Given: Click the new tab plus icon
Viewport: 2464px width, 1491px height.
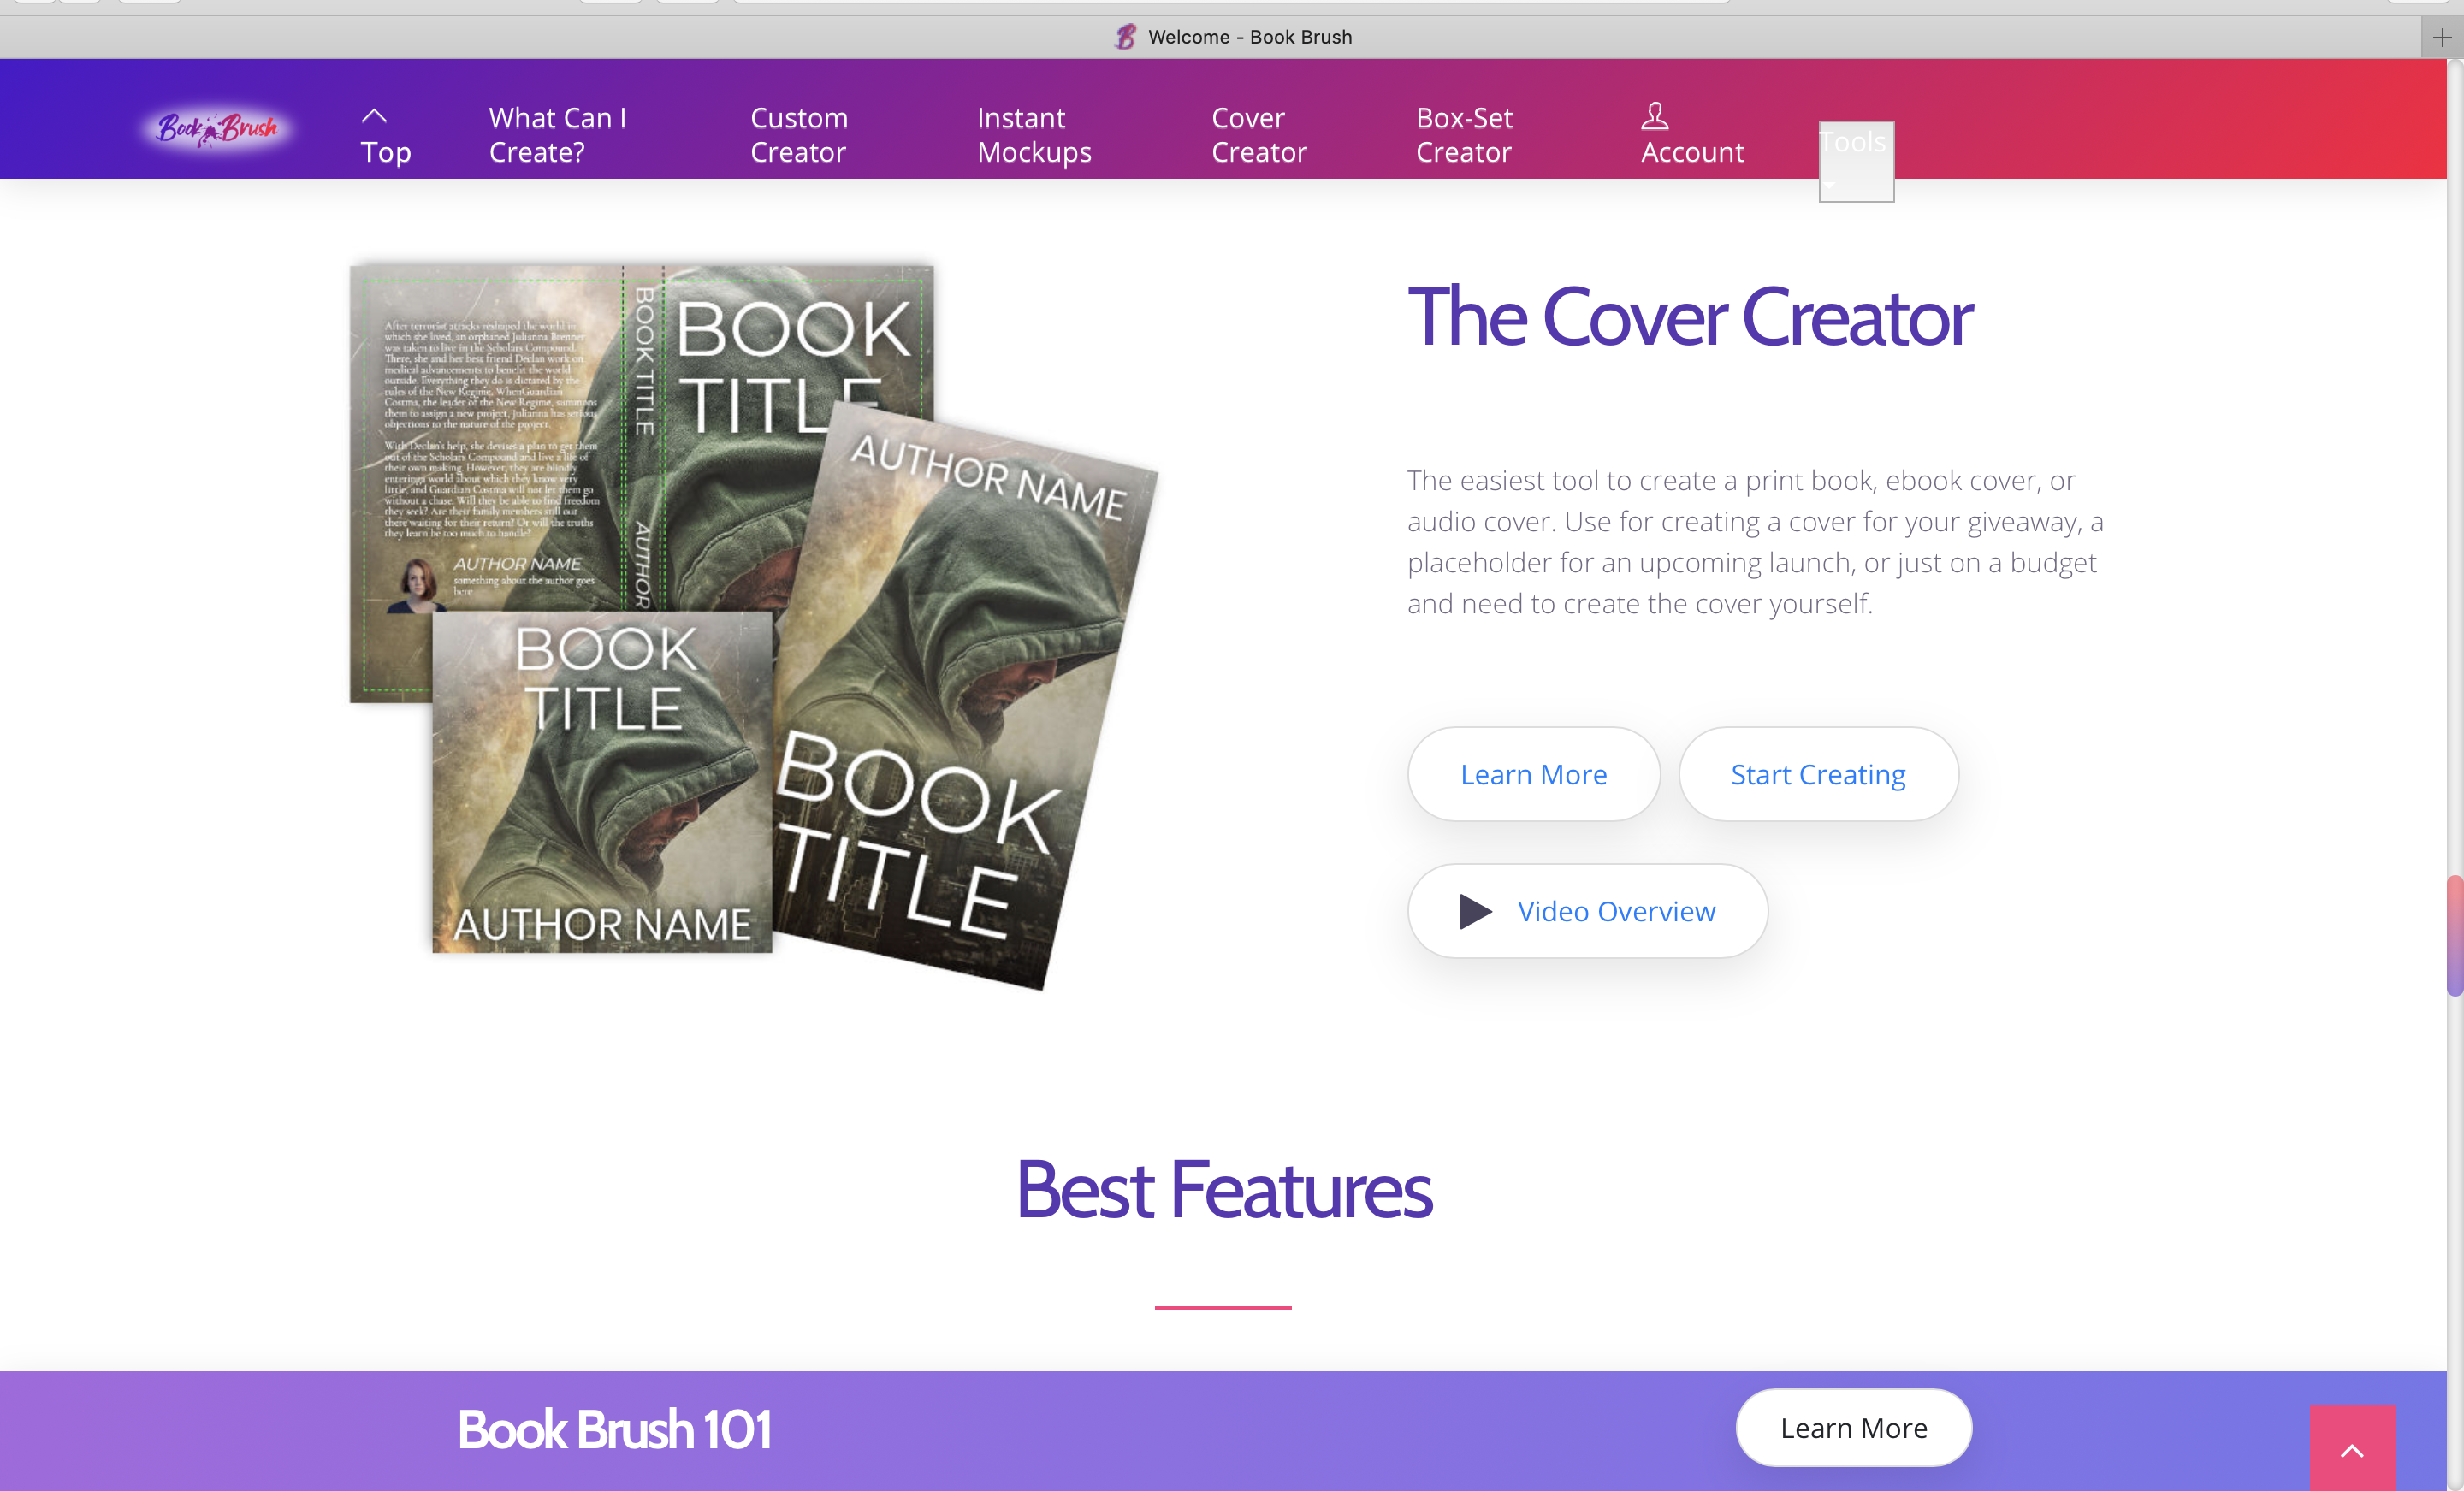Looking at the screenshot, I should click(2442, 37).
